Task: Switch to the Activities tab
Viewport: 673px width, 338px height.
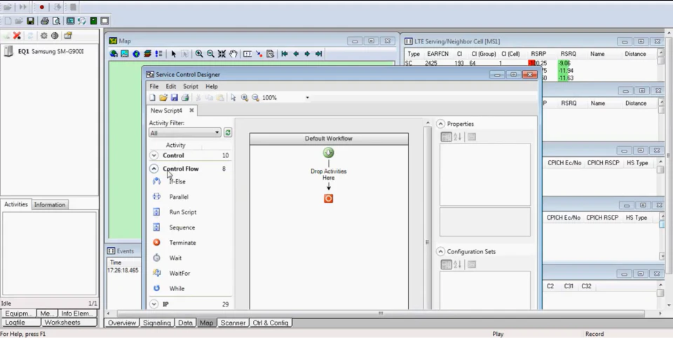Action: point(16,204)
